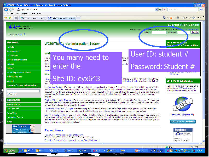Screen dimensions: 209x157
Task: Open the Upcoming Events link
Action: tap(15, 117)
